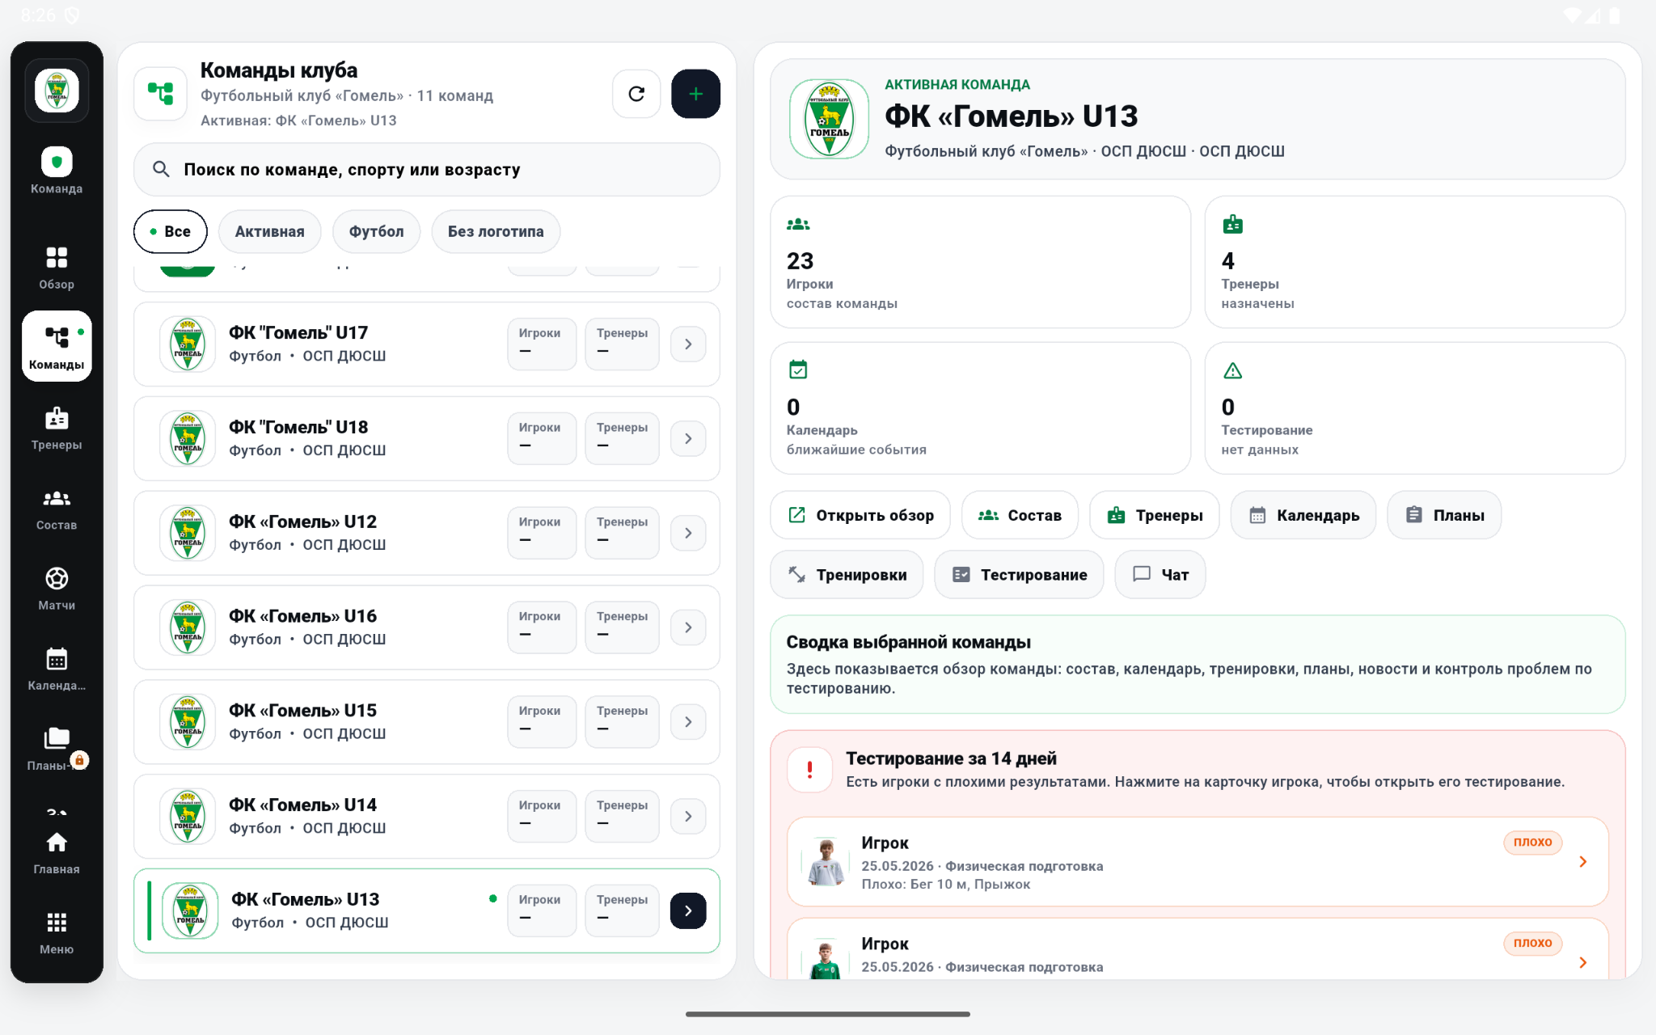Image resolution: width=1656 pixels, height=1035 pixels.
Task: Select the Все filter chip
Action: point(170,231)
